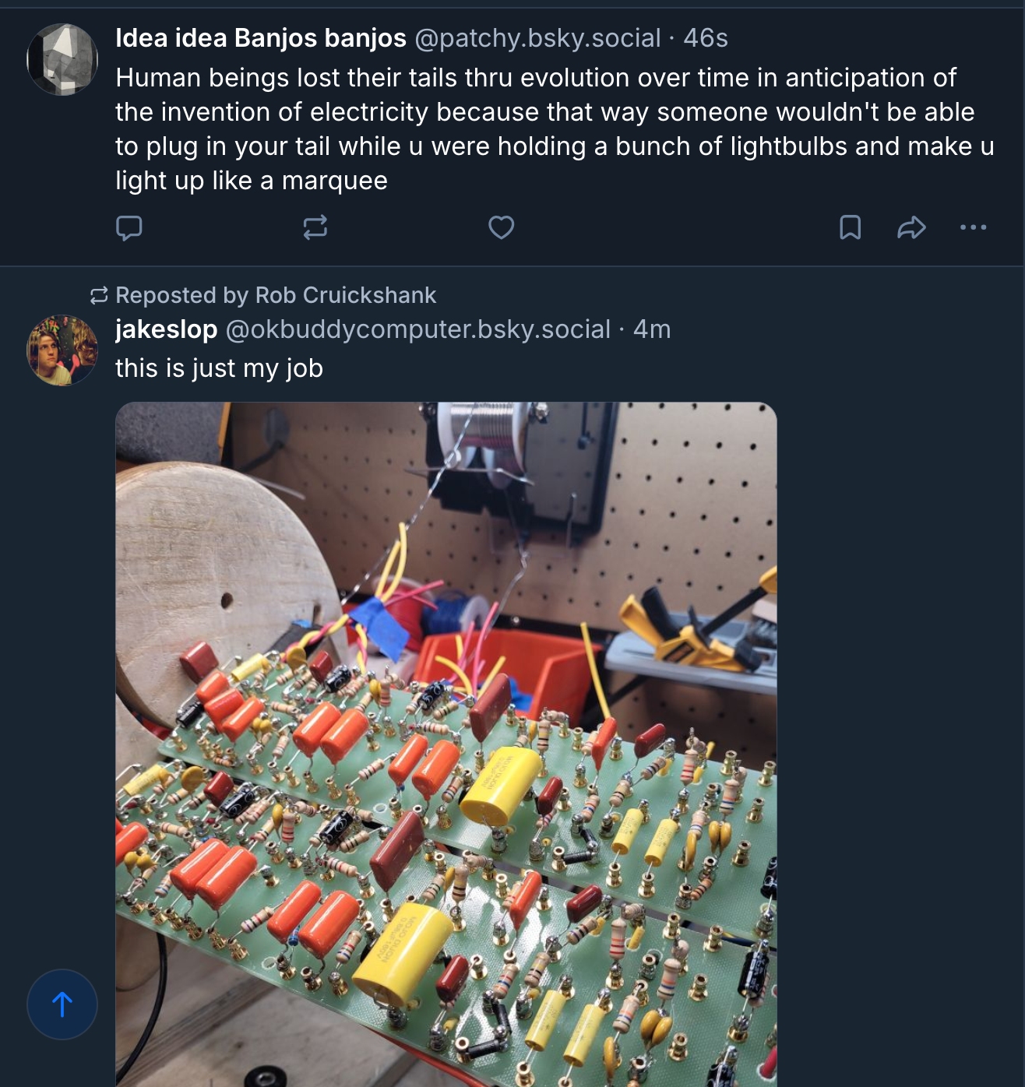Like the post about human tails
Image resolution: width=1025 pixels, height=1087 pixels.
(501, 227)
